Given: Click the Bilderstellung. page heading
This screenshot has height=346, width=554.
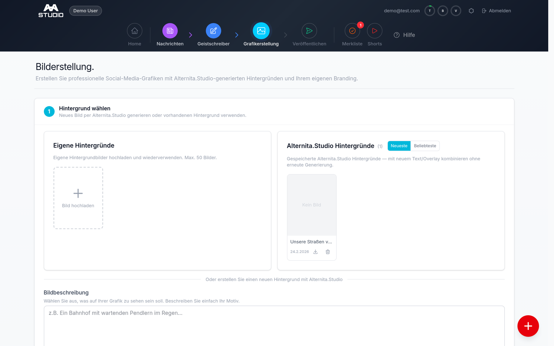Looking at the screenshot, I should (65, 67).
